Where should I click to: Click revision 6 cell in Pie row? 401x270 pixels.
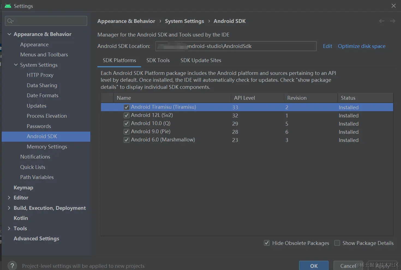(x=287, y=132)
